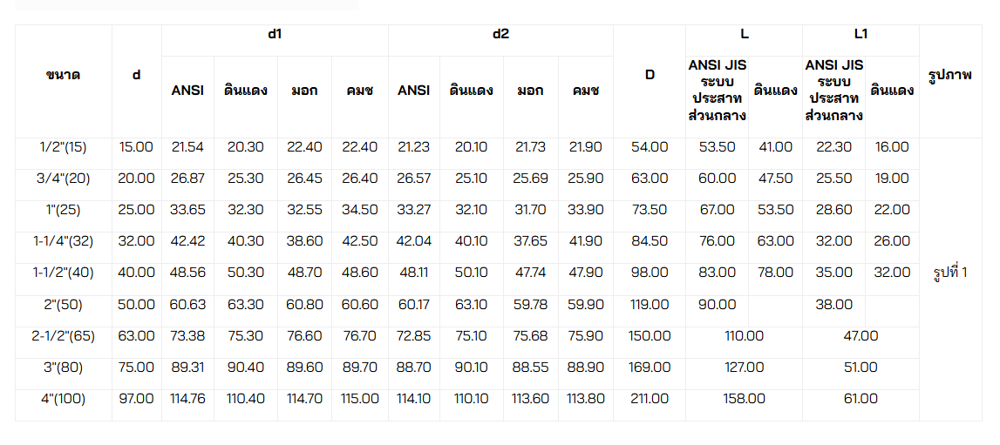This screenshot has height=445, width=1000.
Task: Select the 4"(100) size row label
Action: 63,399
